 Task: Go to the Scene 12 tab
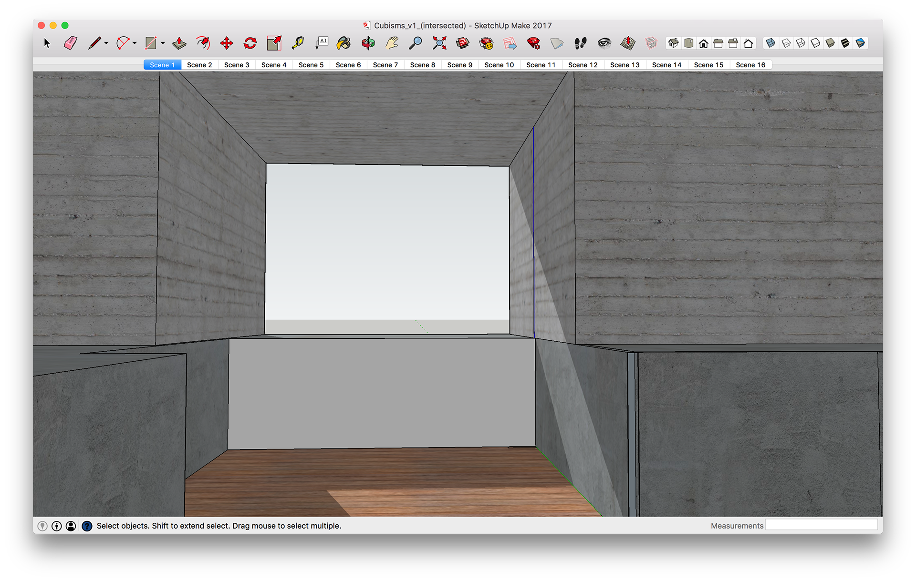coord(583,65)
